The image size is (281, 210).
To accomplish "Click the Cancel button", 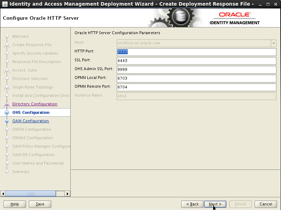I will 266,204.
